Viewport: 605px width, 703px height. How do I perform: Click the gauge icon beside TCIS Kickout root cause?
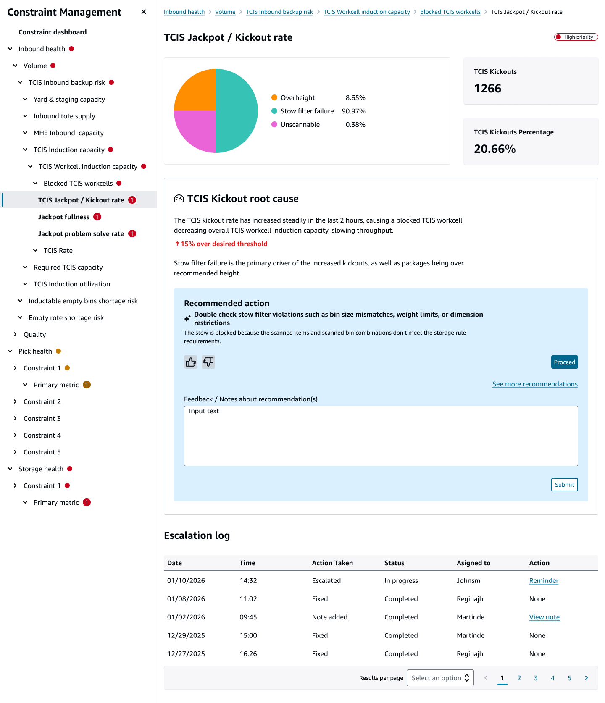(x=179, y=199)
